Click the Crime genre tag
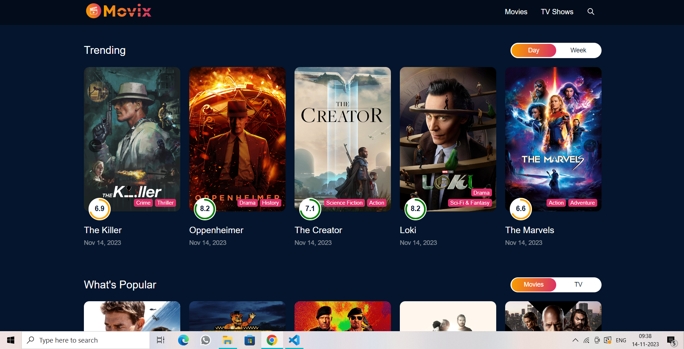Image resolution: width=684 pixels, height=349 pixels. 143,203
